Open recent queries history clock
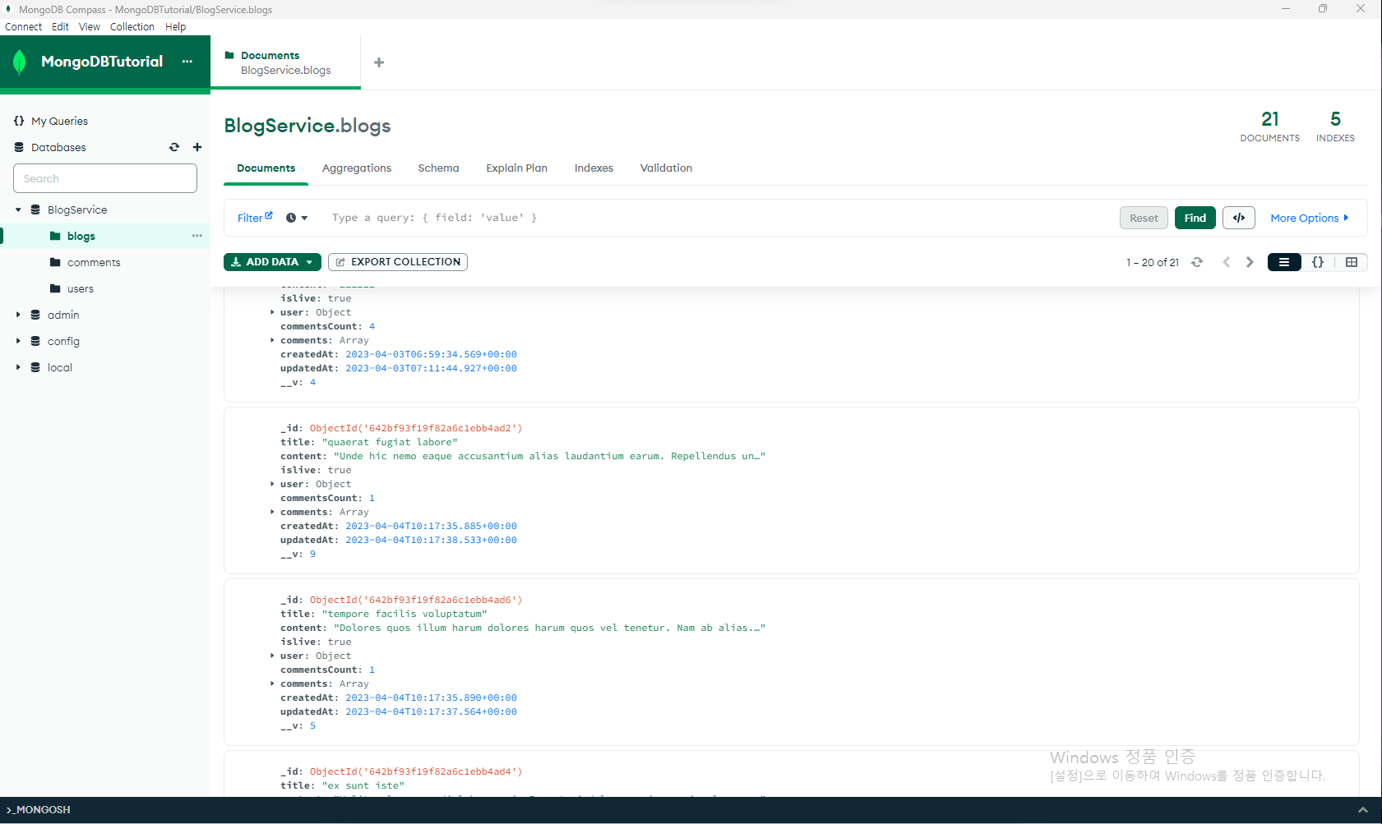Screen dimensions: 1382x824 point(297,218)
